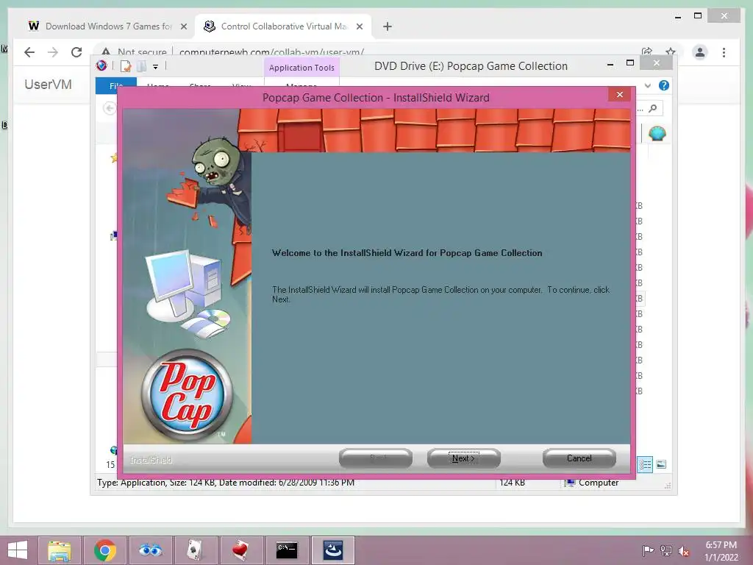753x565 pixels.
Task: Click the Action Center flag icon
Action: [x=648, y=551]
